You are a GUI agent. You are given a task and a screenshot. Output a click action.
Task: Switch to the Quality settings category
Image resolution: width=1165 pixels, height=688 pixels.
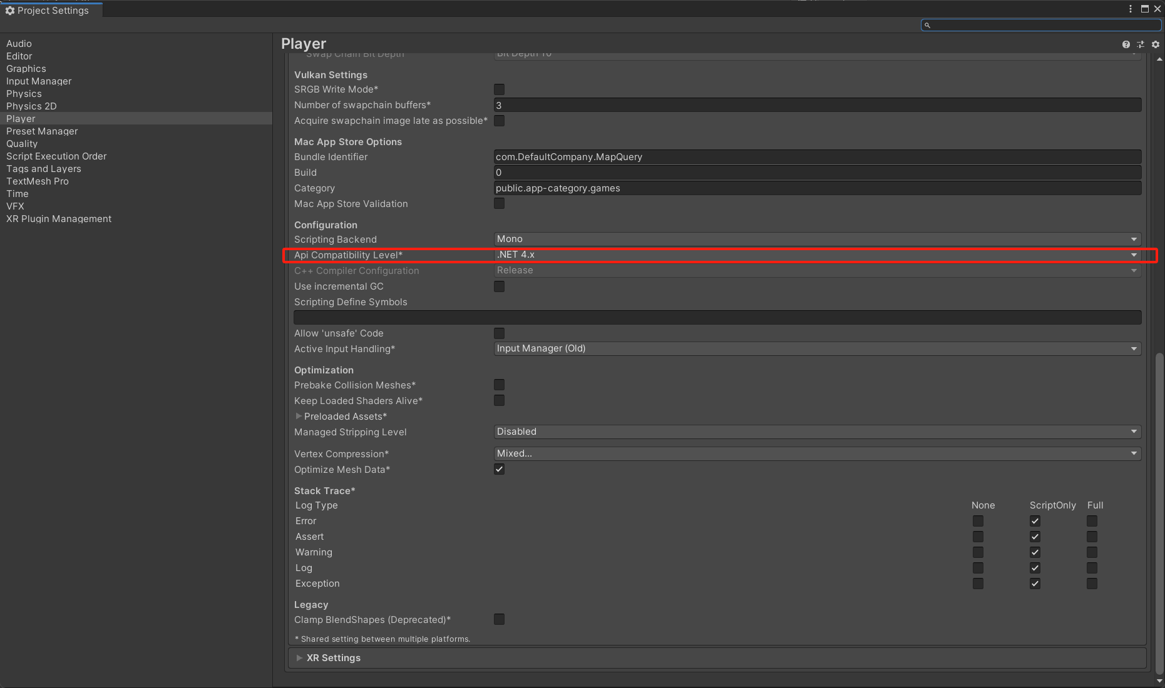[x=22, y=143]
